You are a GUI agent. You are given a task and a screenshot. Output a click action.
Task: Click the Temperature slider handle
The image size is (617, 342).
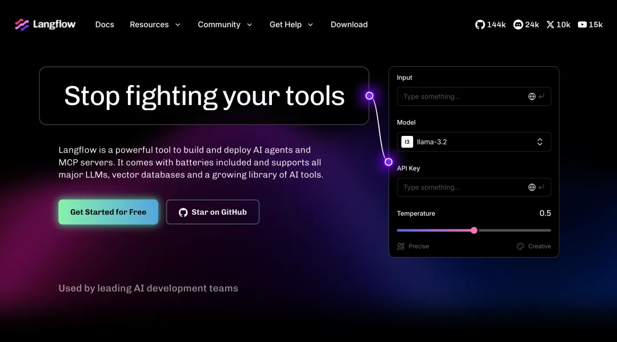pos(474,230)
